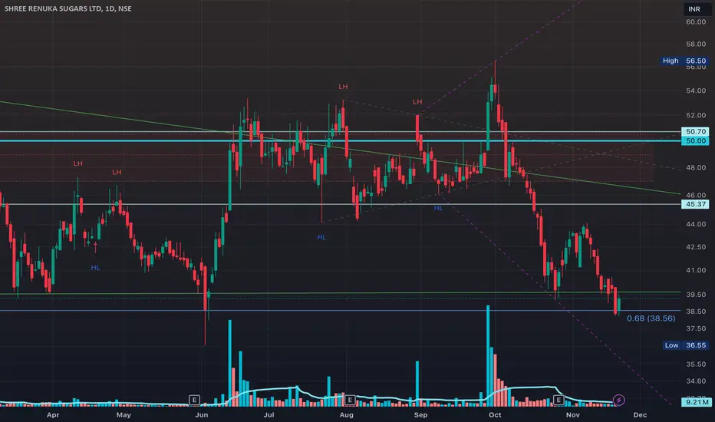Click the Jul label on time axis

[x=269, y=414]
